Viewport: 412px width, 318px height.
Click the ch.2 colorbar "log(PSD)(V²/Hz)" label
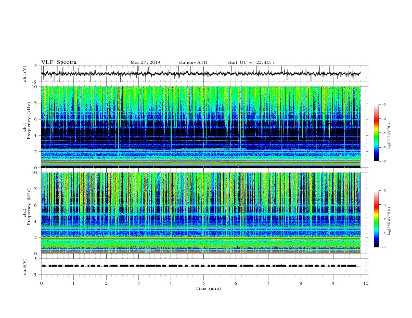(x=389, y=221)
